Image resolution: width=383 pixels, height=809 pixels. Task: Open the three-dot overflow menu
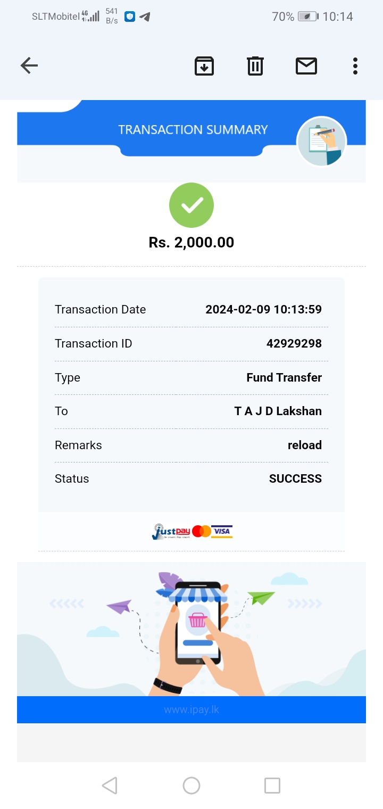point(355,66)
